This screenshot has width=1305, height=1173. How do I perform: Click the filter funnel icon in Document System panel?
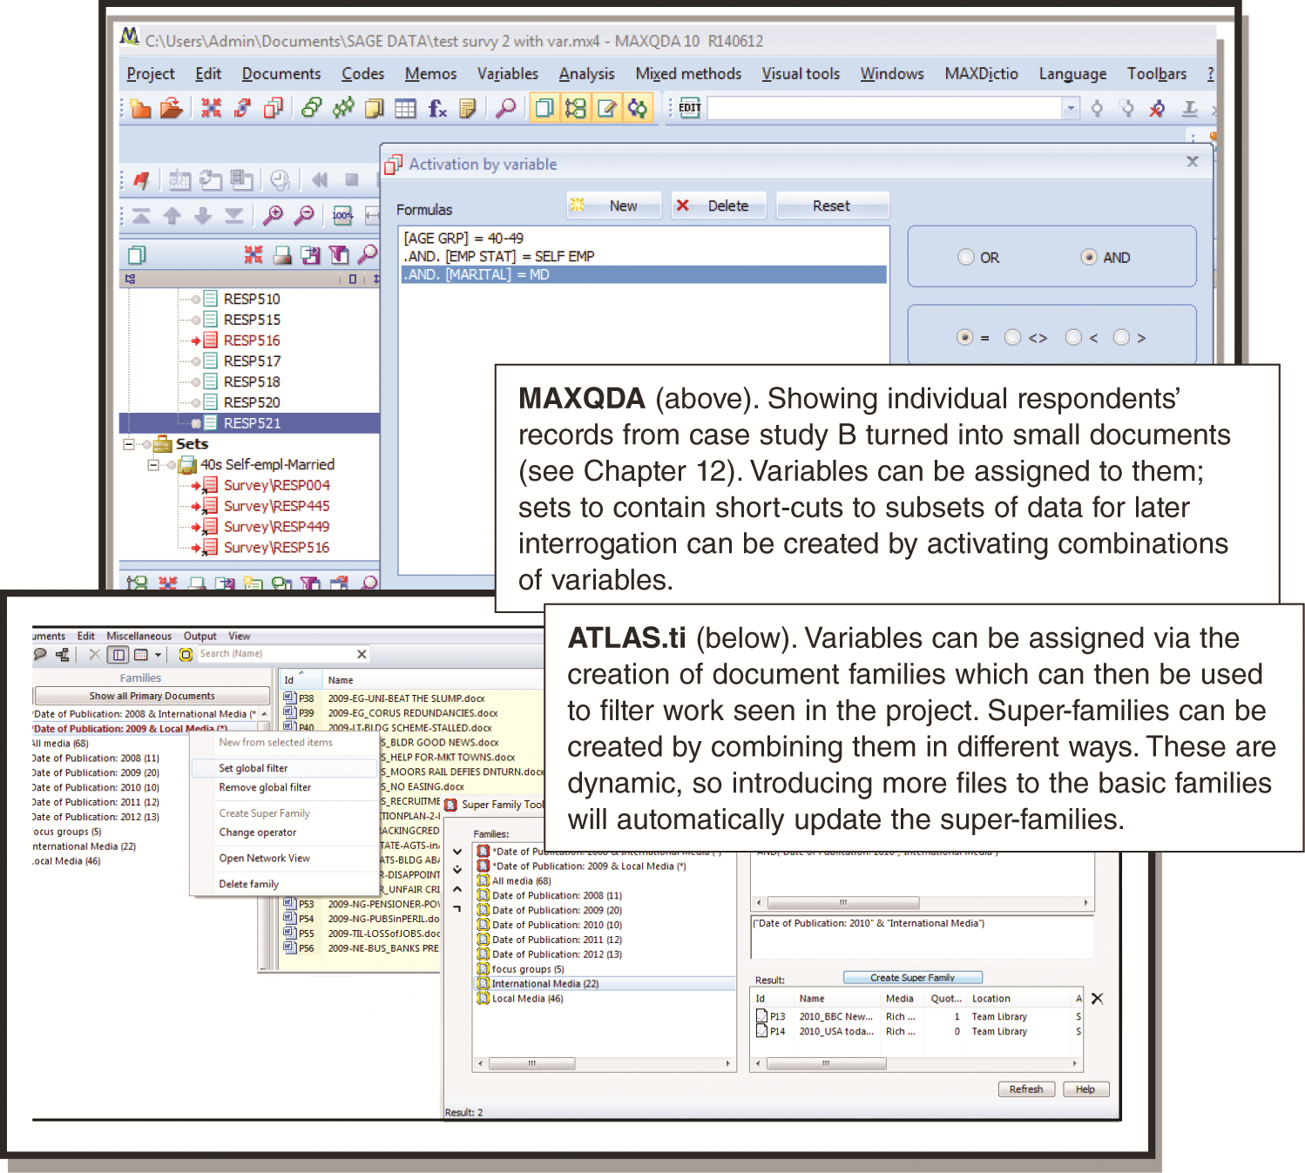click(339, 255)
